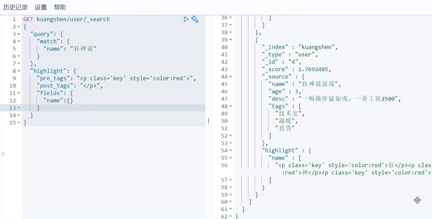Collapse request line 2 fold arrow
Screen dimensions: 432x219
pos(19,27)
